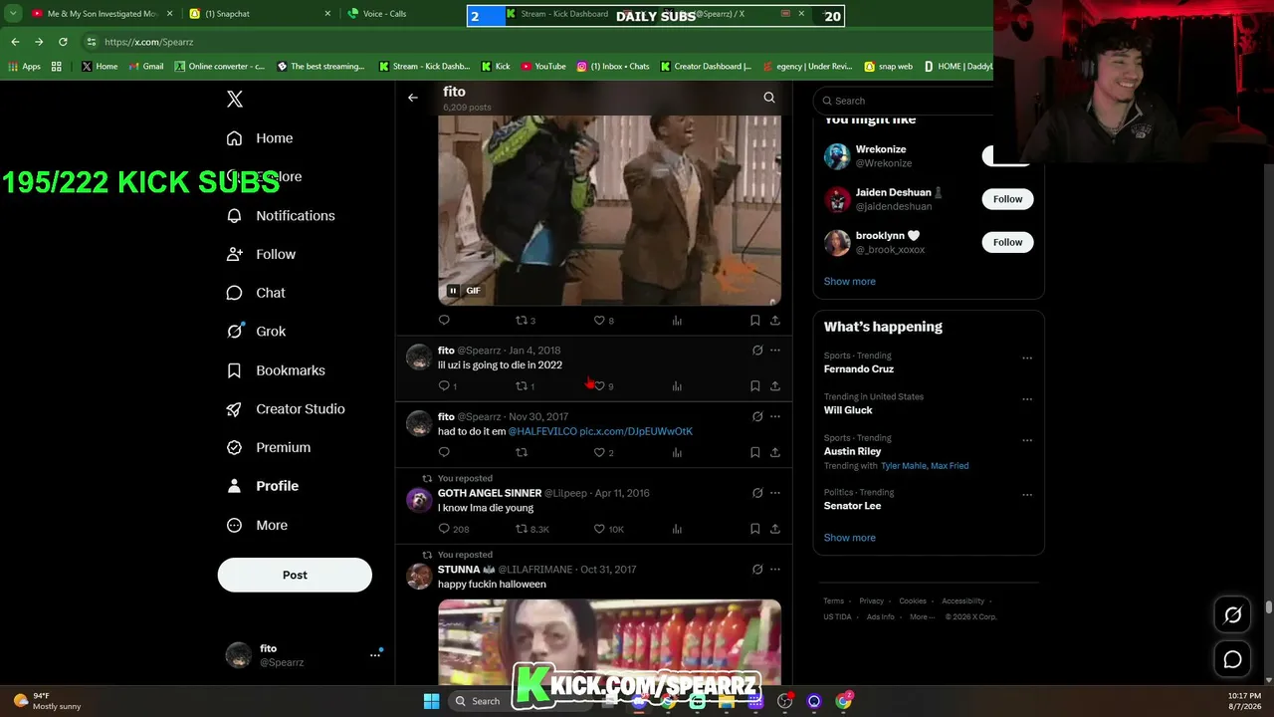Viewport: 1274px width, 717px height.
Task: Open Bookmarks in the sidebar
Action: pos(277,370)
